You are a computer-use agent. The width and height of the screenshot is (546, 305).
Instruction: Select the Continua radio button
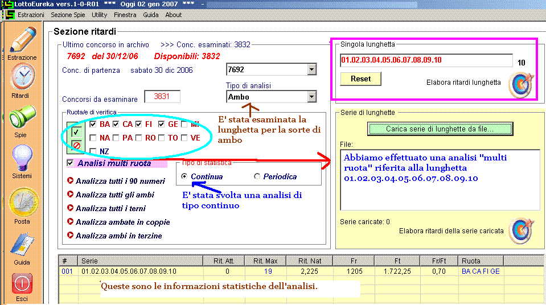(x=184, y=176)
